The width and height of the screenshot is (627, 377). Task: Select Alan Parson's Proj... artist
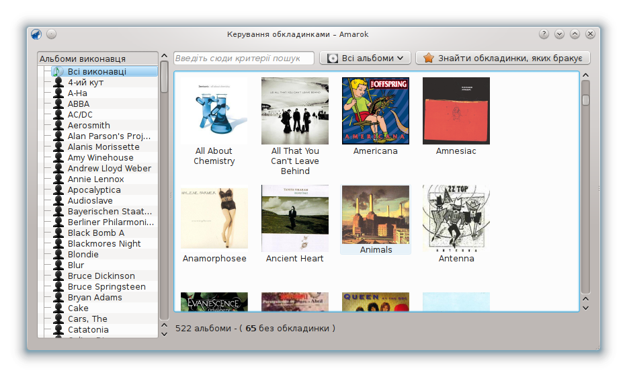[109, 136]
